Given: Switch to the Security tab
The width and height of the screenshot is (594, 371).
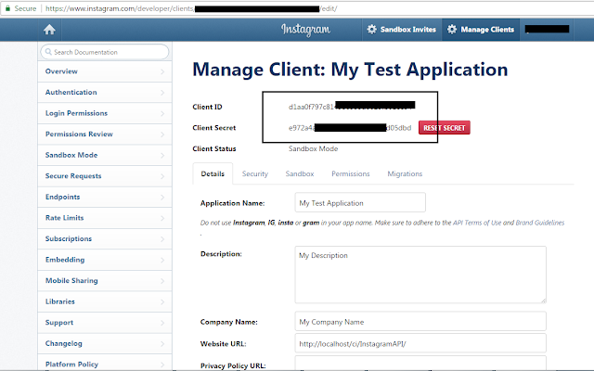Looking at the screenshot, I should coord(255,173).
